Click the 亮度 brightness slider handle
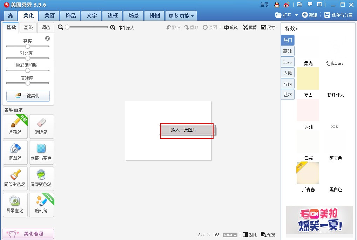Image resolution: width=357 pixels, height=240 pixels. (28, 46)
